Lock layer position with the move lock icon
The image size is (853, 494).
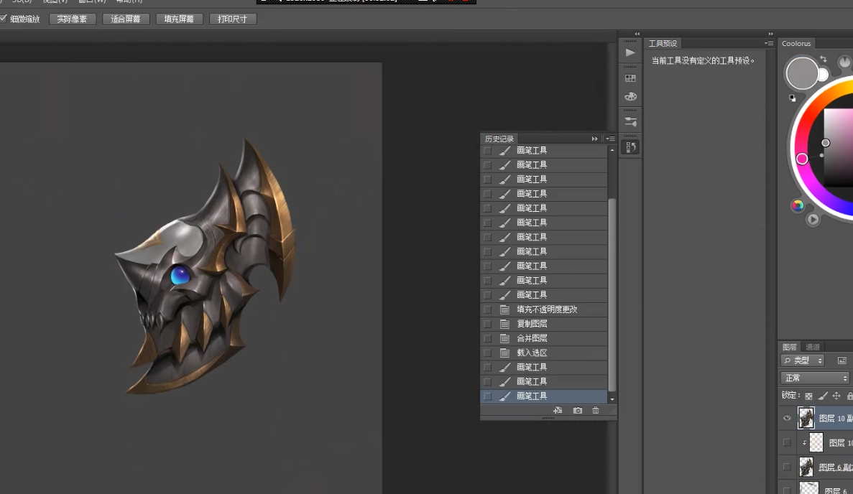pyautogui.click(x=836, y=396)
